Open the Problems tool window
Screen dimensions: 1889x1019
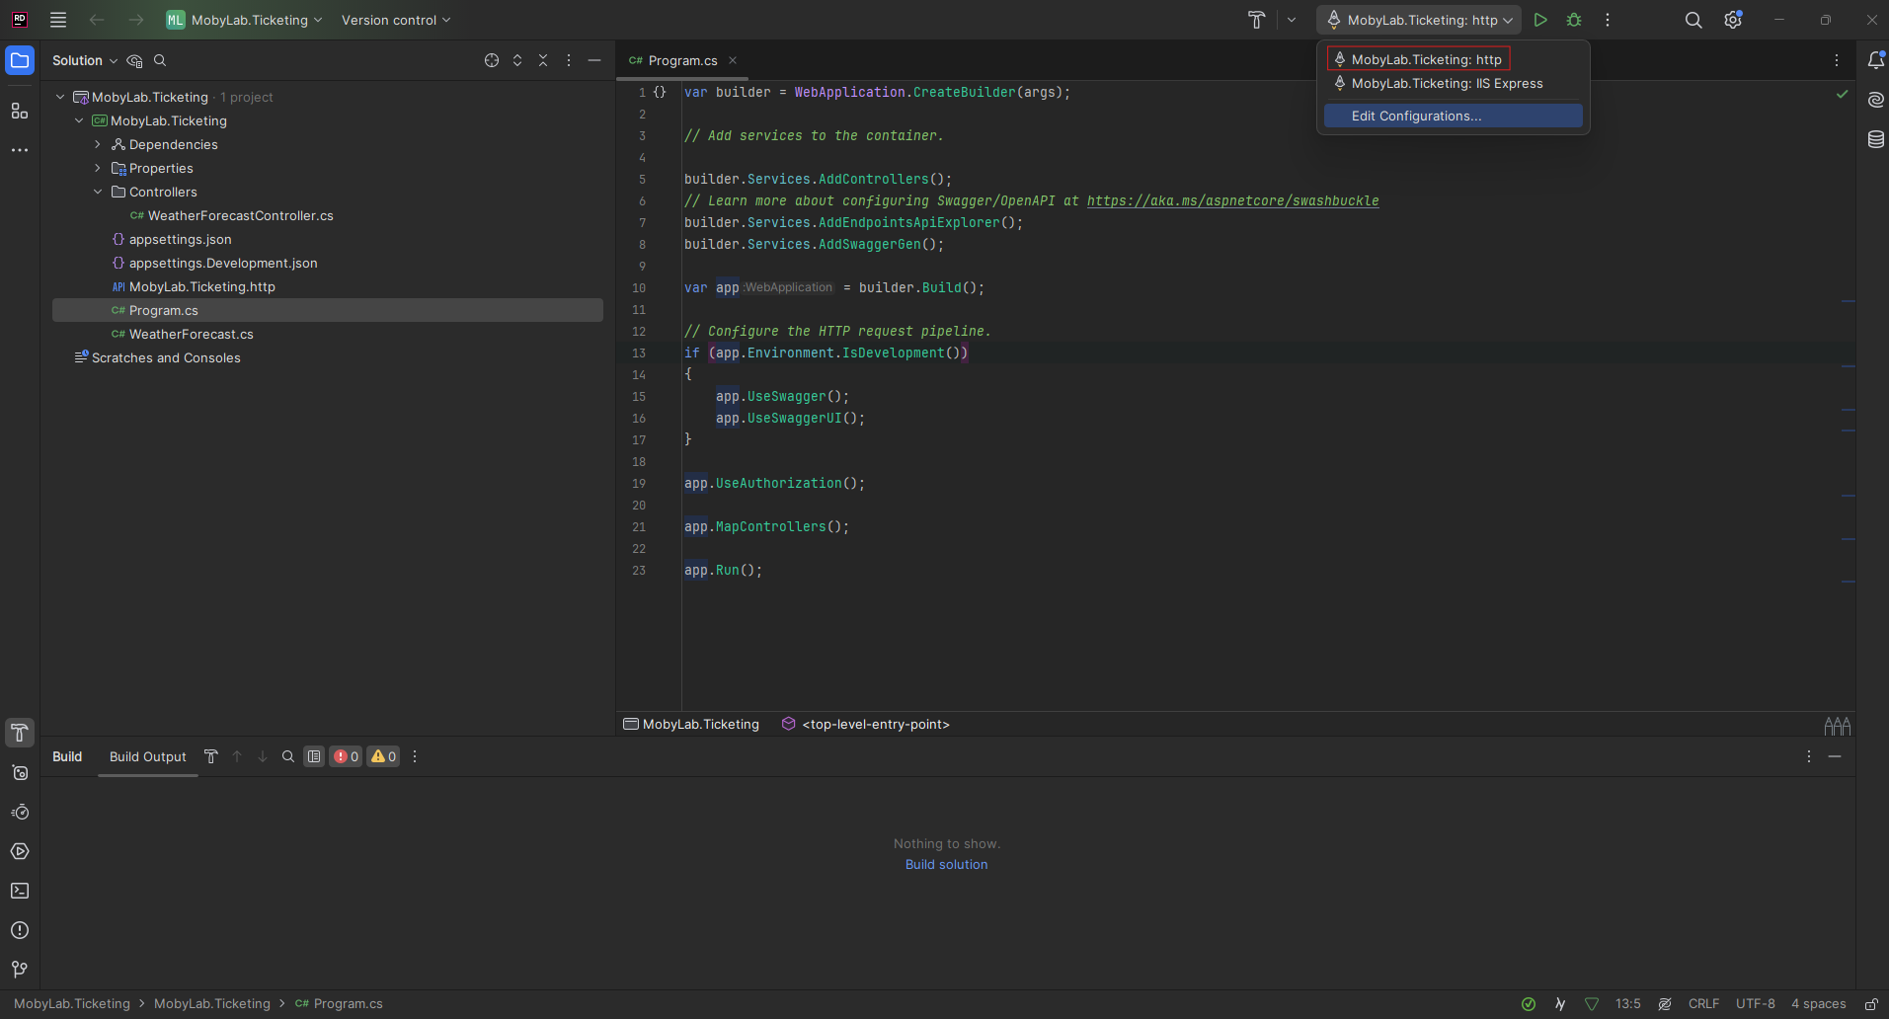[x=20, y=930]
